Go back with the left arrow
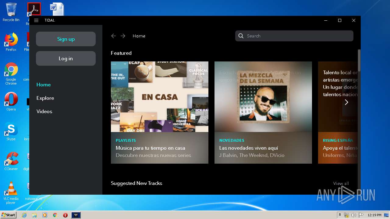390x219 pixels. click(113, 36)
